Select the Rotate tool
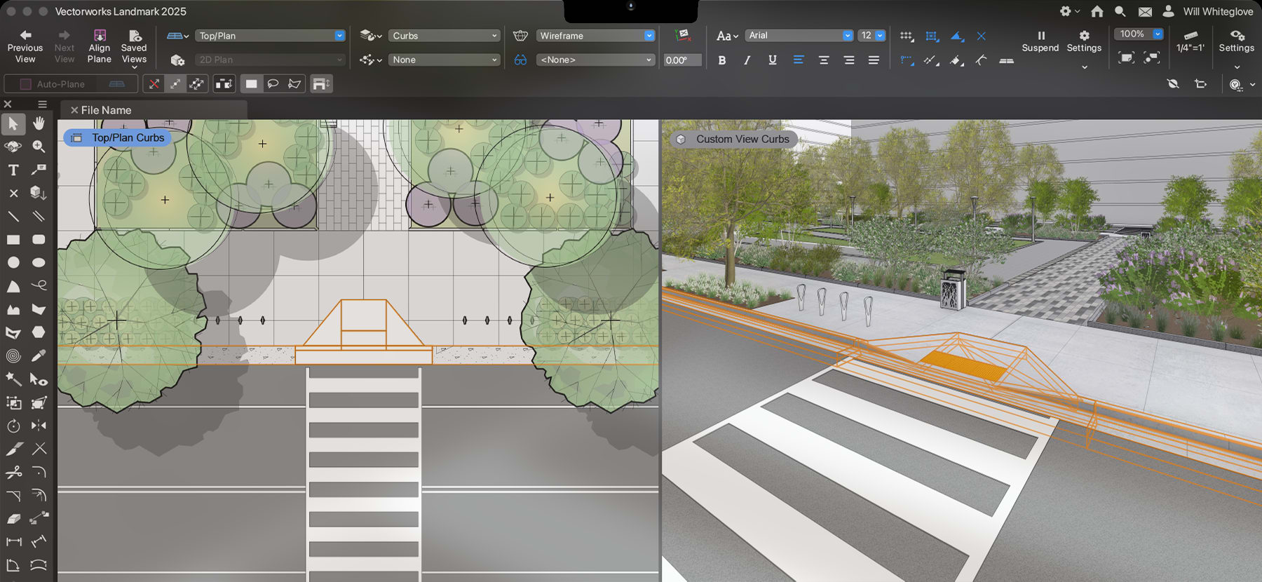Viewport: 1262px width, 582px height. pos(13,425)
